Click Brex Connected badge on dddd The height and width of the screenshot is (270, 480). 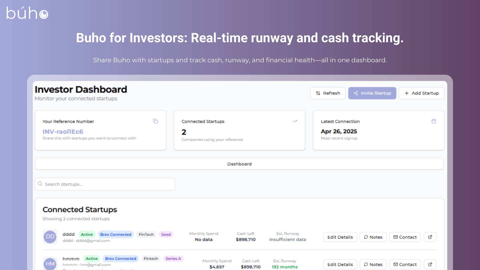[116, 234]
